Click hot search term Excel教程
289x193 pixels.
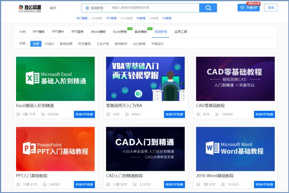(x=126, y=18)
